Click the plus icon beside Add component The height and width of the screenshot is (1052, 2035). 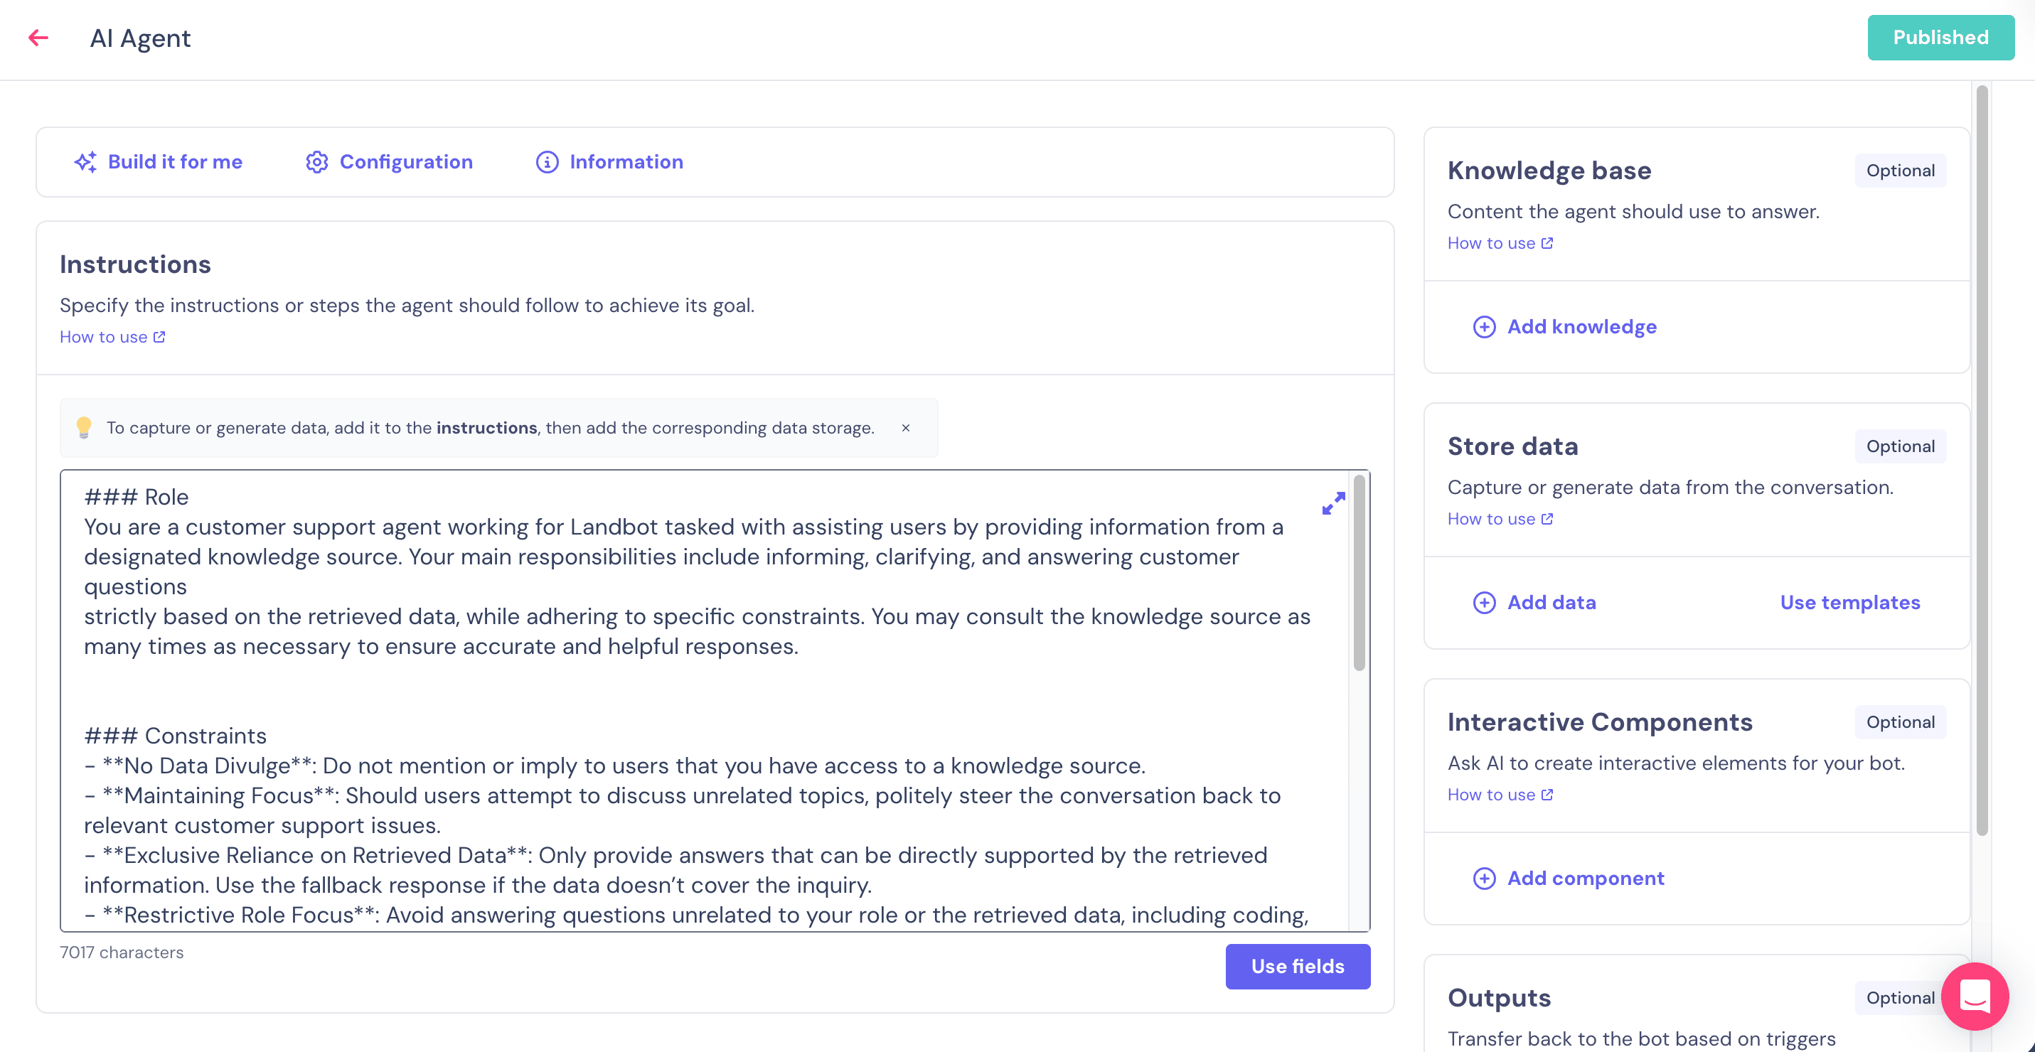tap(1484, 879)
